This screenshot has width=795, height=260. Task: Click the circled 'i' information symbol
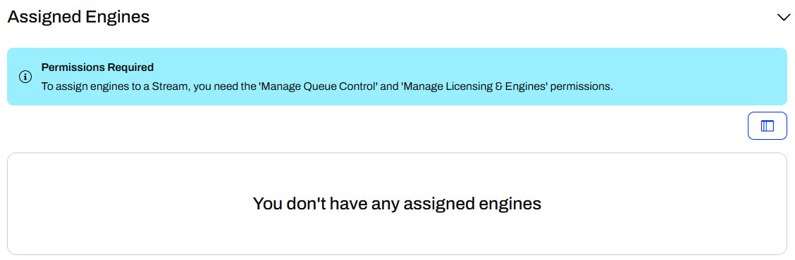(25, 77)
